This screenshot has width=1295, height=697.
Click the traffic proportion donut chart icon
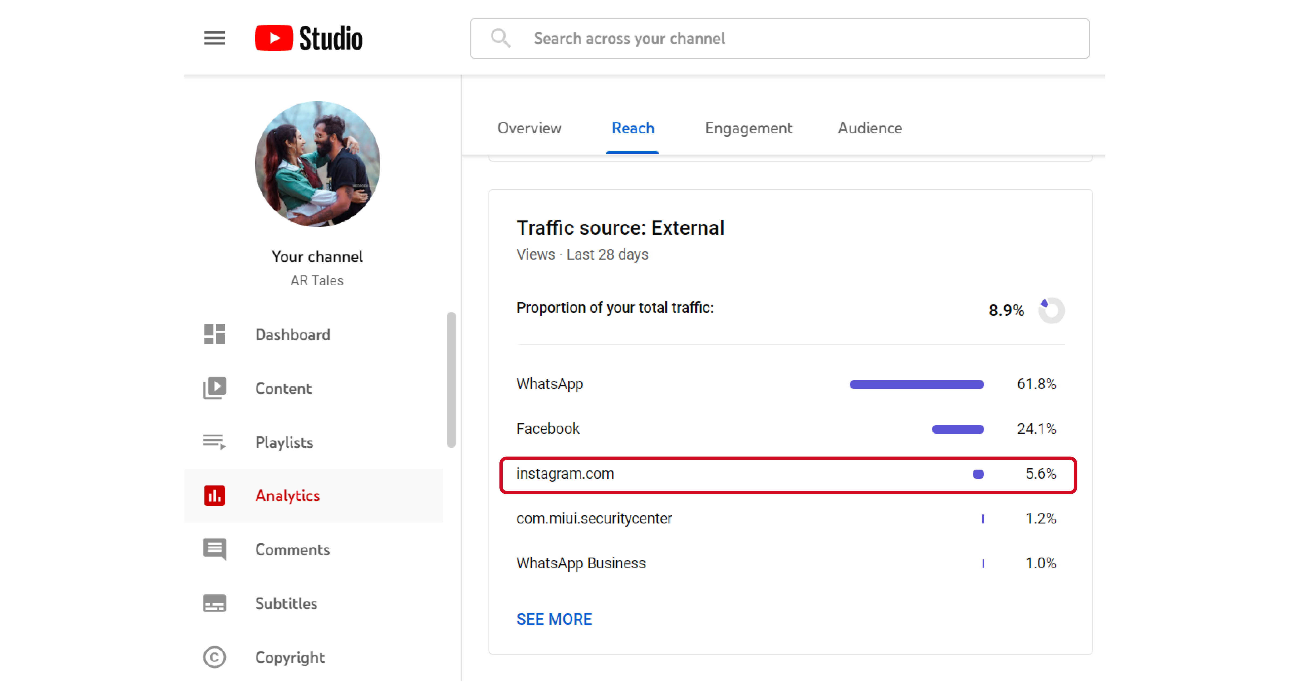pos(1052,310)
